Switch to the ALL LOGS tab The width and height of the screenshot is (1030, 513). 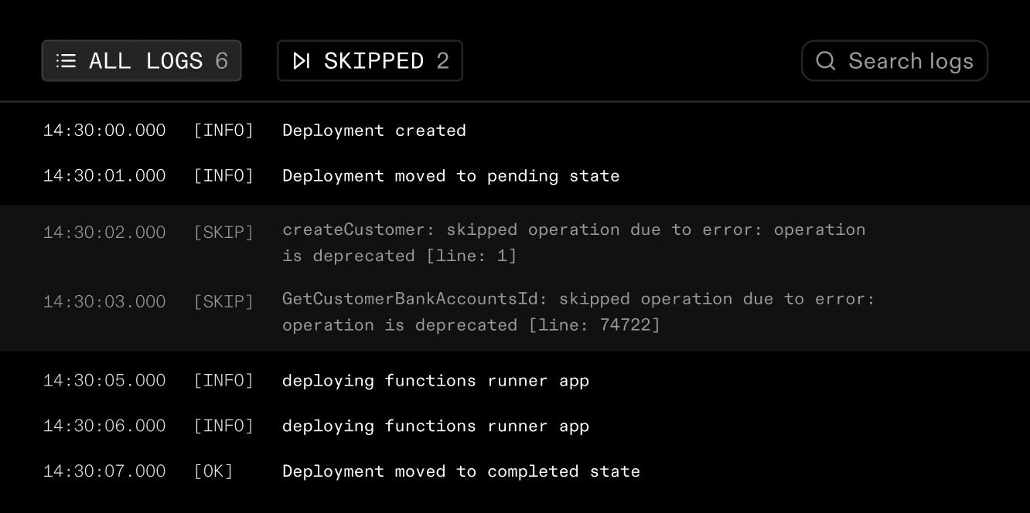(x=142, y=60)
